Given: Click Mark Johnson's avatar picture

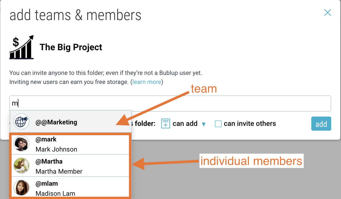Looking at the screenshot, I should [x=21, y=143].
